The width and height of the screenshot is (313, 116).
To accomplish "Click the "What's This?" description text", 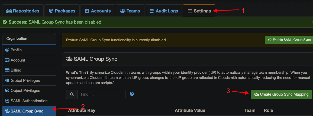I will (188, 78).
